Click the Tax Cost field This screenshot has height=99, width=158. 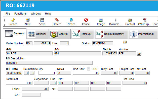pyautogui.click(x=142, y=73)
